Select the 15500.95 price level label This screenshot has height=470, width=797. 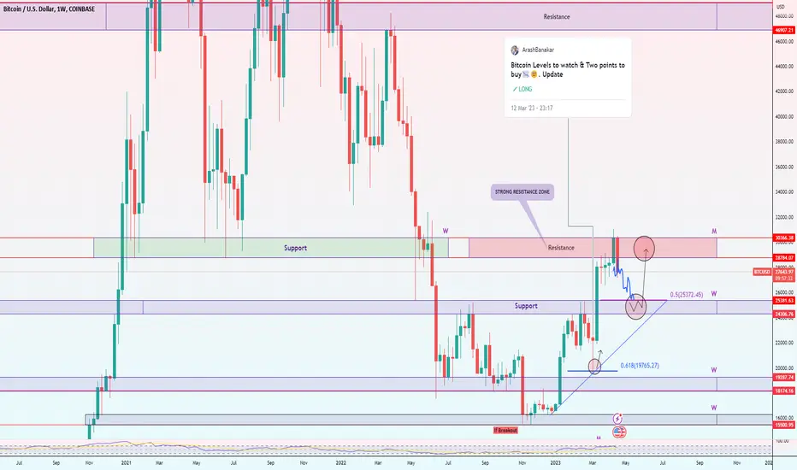tap(784, 425)
